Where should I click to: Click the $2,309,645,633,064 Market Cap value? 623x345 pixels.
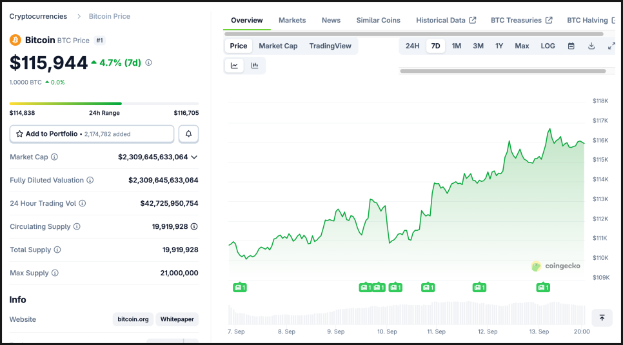tap(153, 157)
